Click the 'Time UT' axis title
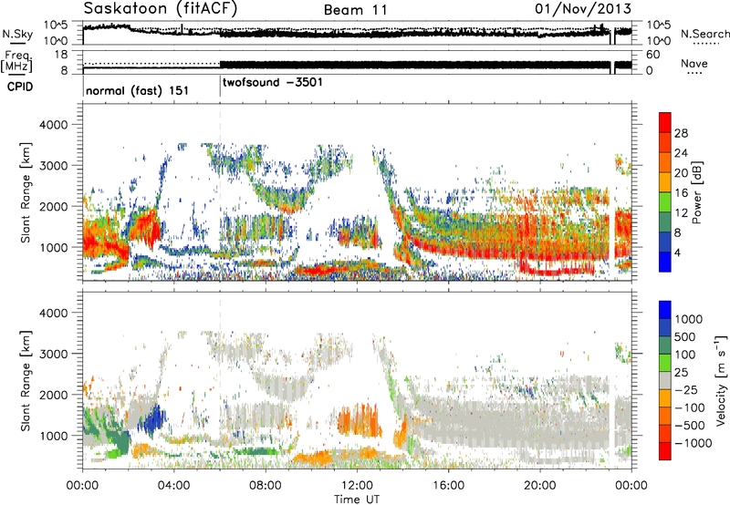This screenshot has height=505, width=730. pyautogui.click(x=357, y=500)
